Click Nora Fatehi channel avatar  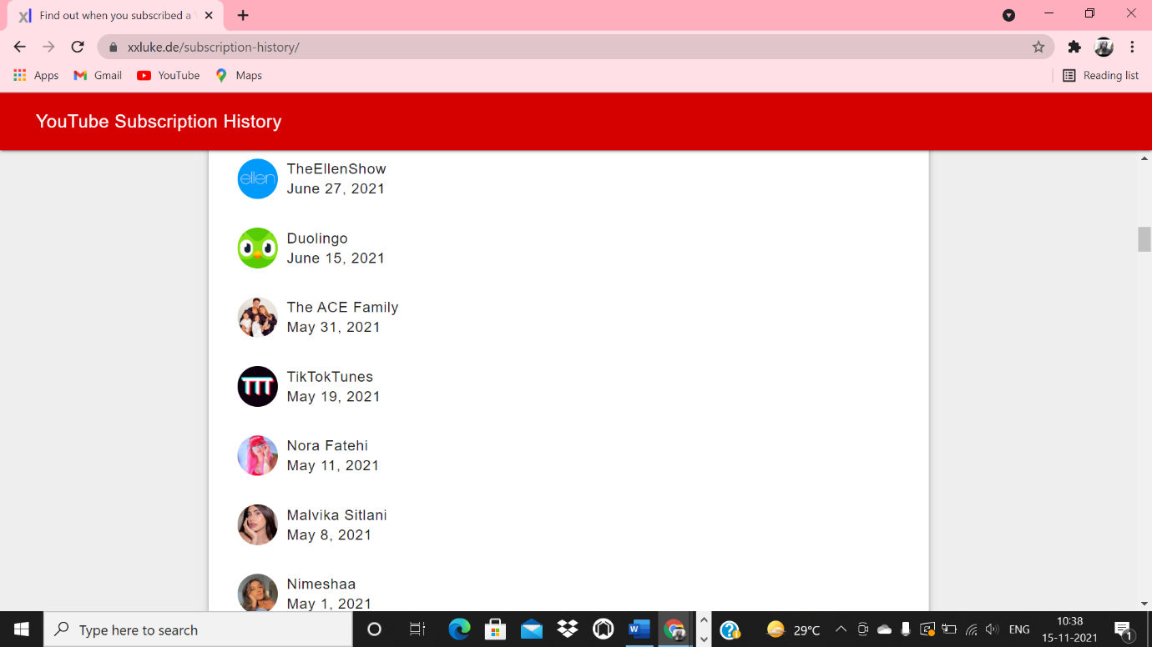click(258, 455)
